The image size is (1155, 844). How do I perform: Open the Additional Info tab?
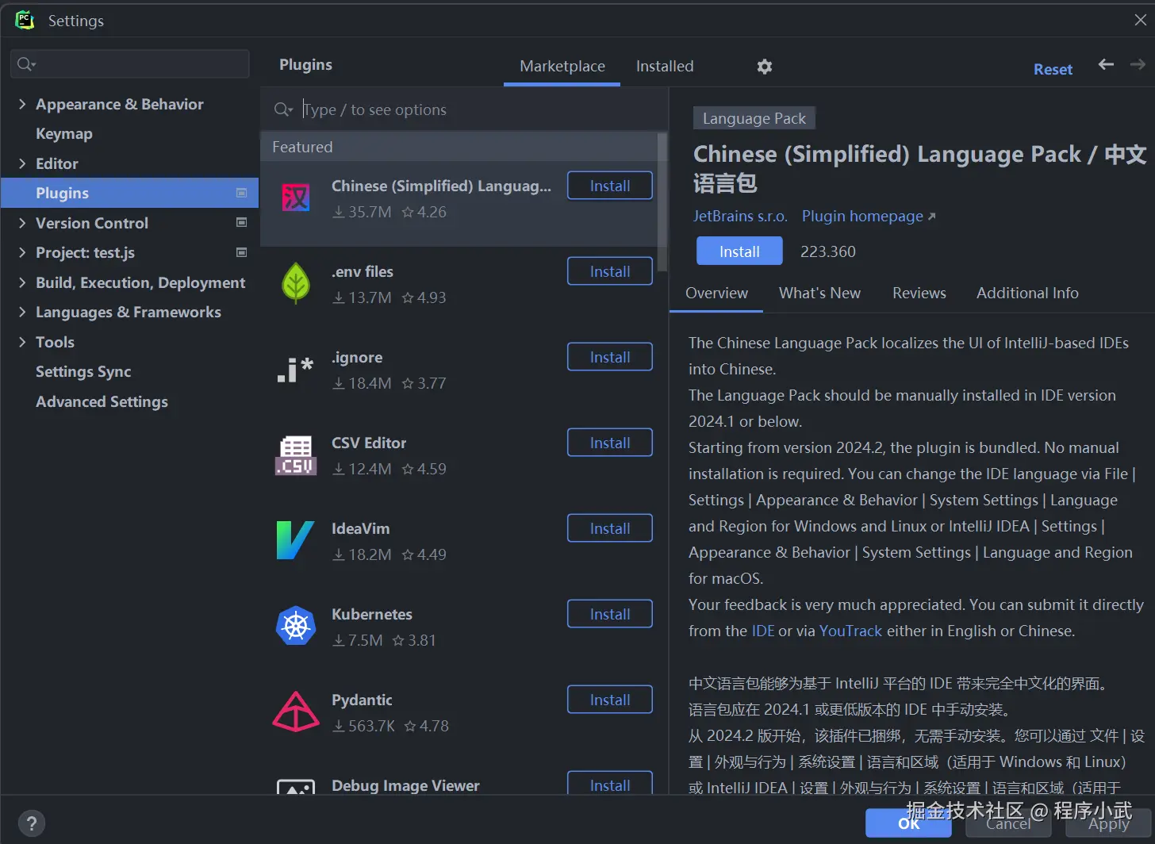tap(1027, 293)
